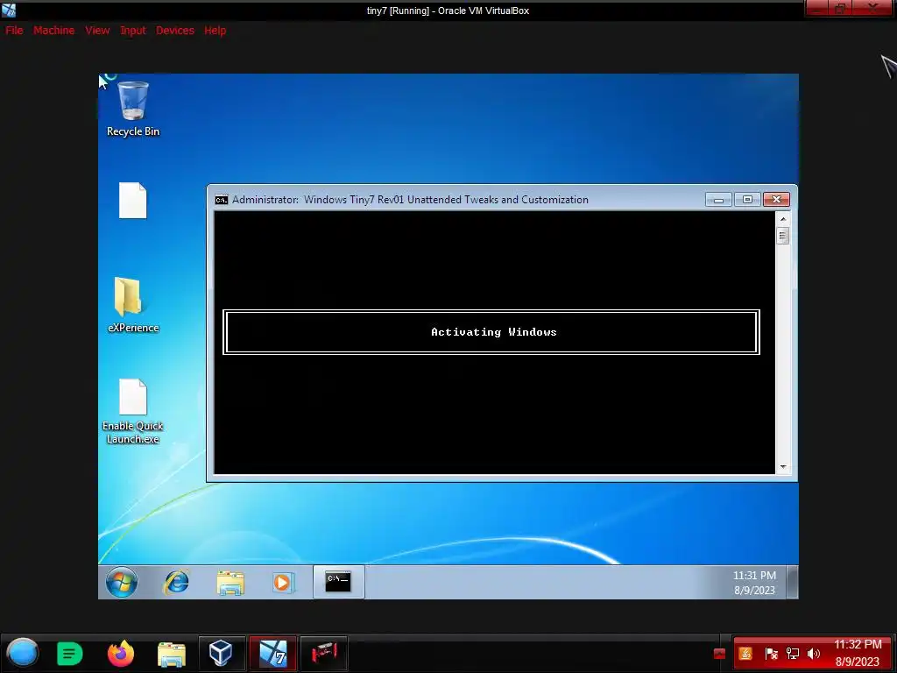Viewport: 897px width, 673px height.
Task: Open VirtualBox Manager on host taskbar
Action: tap(222, 653)
